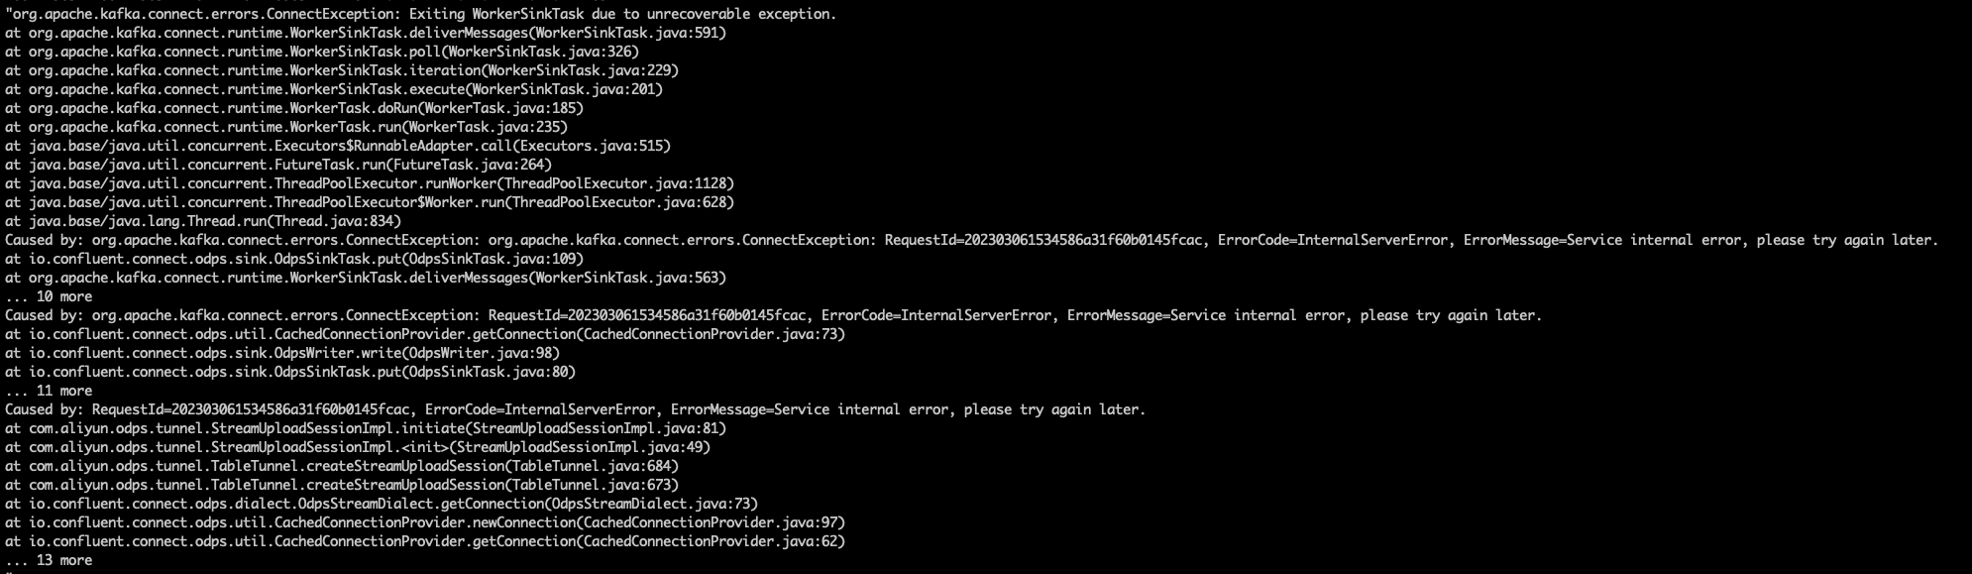
Task: Click the WorkerTask.run line 235 frame
Action: tap(286, 127)
